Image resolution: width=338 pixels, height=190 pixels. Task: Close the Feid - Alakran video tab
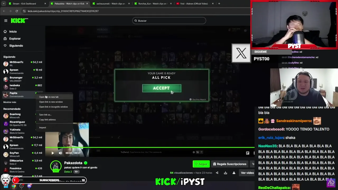213,4
